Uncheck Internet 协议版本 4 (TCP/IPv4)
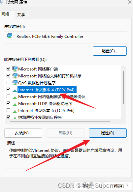The width and height of the screenshot is (133, 192). [x=8, y=89]
